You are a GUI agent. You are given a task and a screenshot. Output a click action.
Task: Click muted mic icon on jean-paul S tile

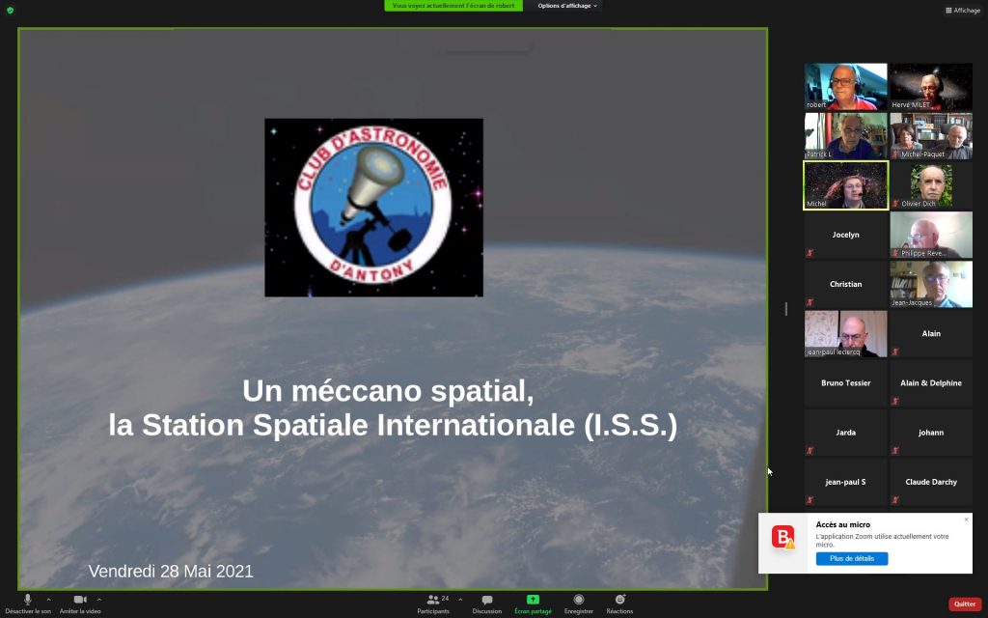[x=810, y=500]
